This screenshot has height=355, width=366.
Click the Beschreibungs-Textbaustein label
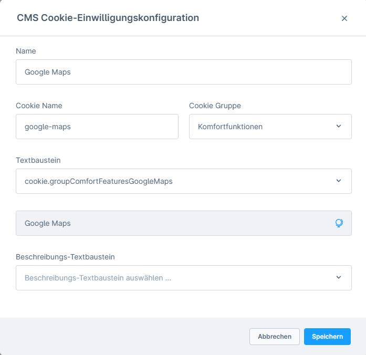pyautogui.click(x=65, y=257)
